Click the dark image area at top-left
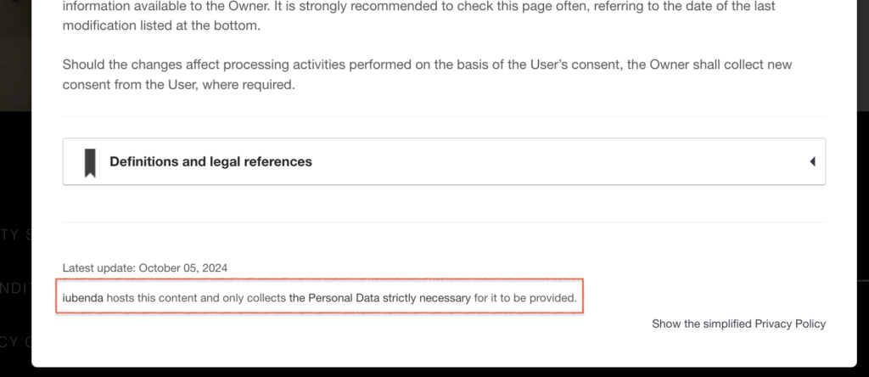The height and width of the screenshot is (377, 869). point(14,51)
